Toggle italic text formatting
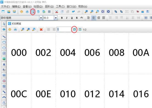 coord(67,18)
